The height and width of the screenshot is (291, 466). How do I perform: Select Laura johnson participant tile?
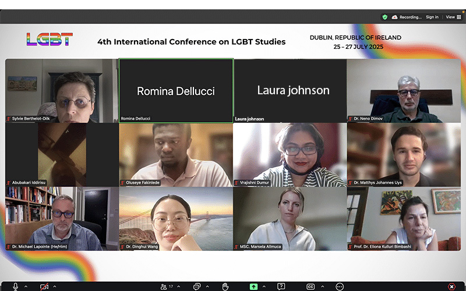coord(290,91)
